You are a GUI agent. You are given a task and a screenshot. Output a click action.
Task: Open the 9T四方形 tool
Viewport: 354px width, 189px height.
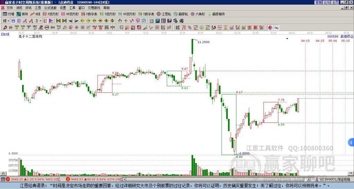(x=127, y=14)
